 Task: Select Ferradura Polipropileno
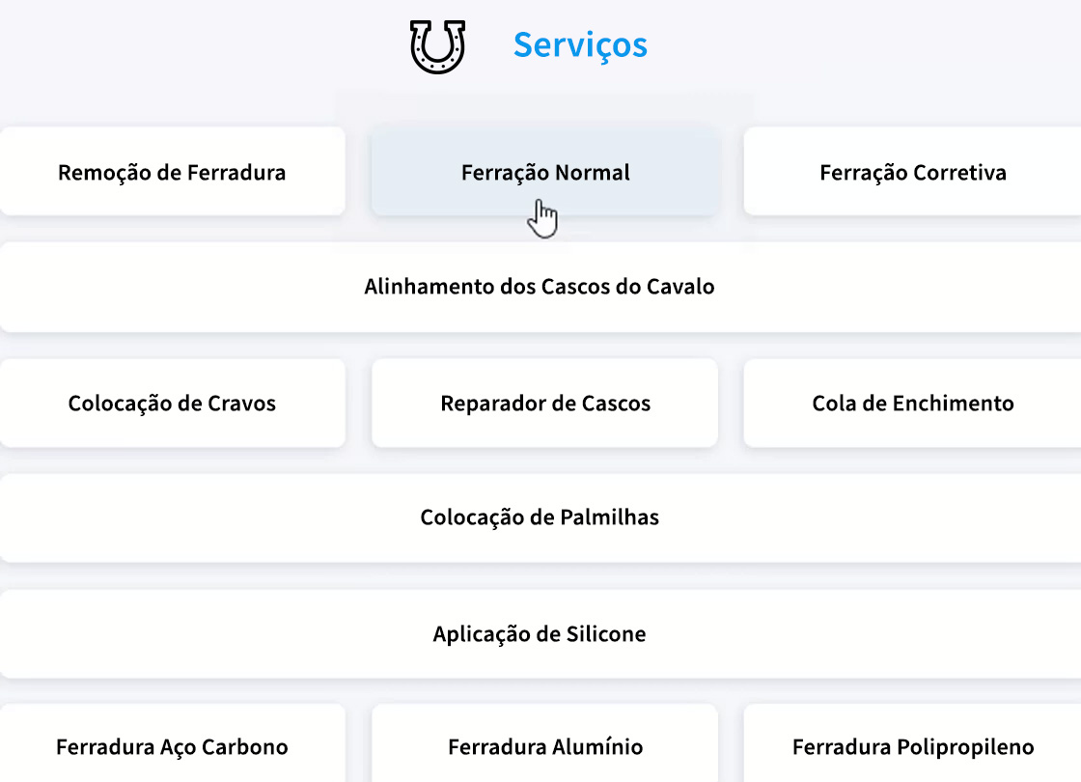[x=911, y=746]
